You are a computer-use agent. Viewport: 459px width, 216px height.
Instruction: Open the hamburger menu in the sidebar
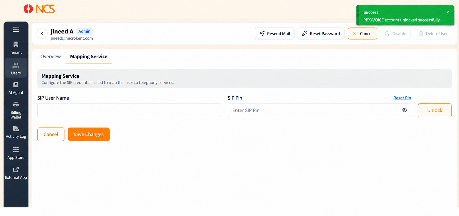pyautogui.click(x=16, y=29)
